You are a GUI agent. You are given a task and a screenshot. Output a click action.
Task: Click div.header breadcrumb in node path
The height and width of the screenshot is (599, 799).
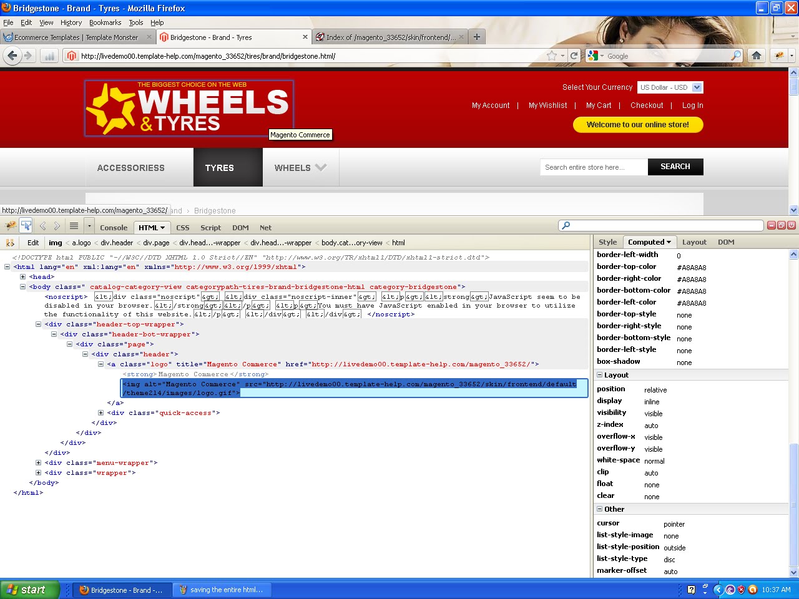coord(117,243)
